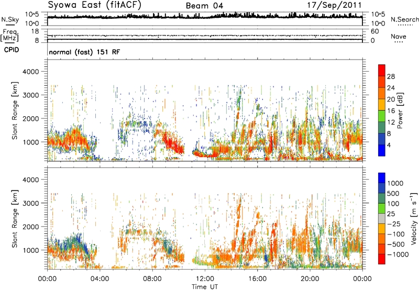Image resolution: width=419 pixels, height=290 pixels.
Task: Click the red top of Power colorbar
Action: tap(382, 70)
